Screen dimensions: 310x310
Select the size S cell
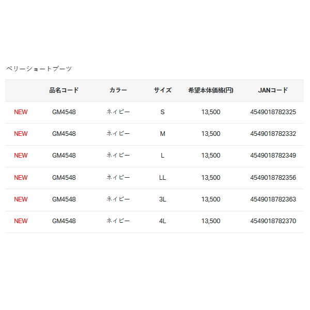163,112
